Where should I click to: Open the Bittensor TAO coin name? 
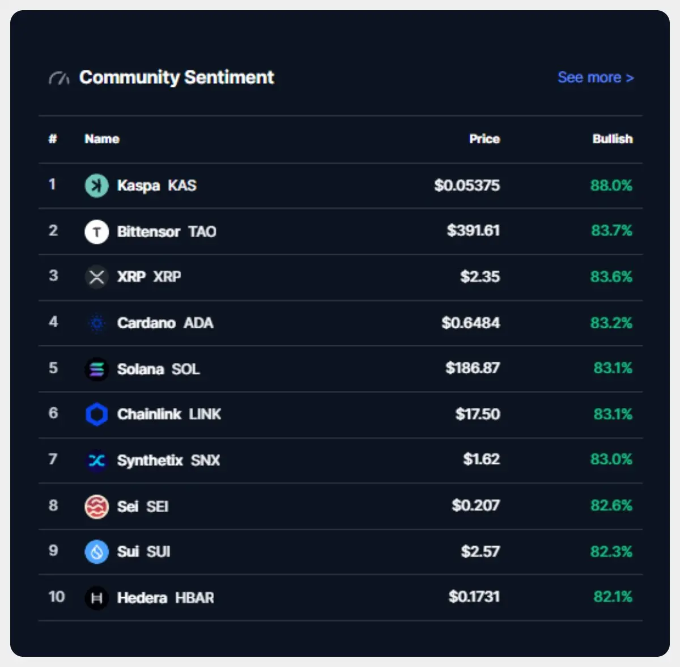[167, 231]
